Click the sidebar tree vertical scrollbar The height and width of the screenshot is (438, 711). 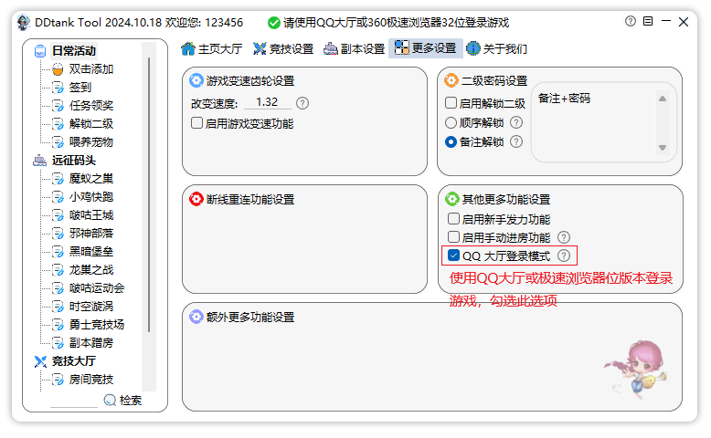[x=149, y=194]
